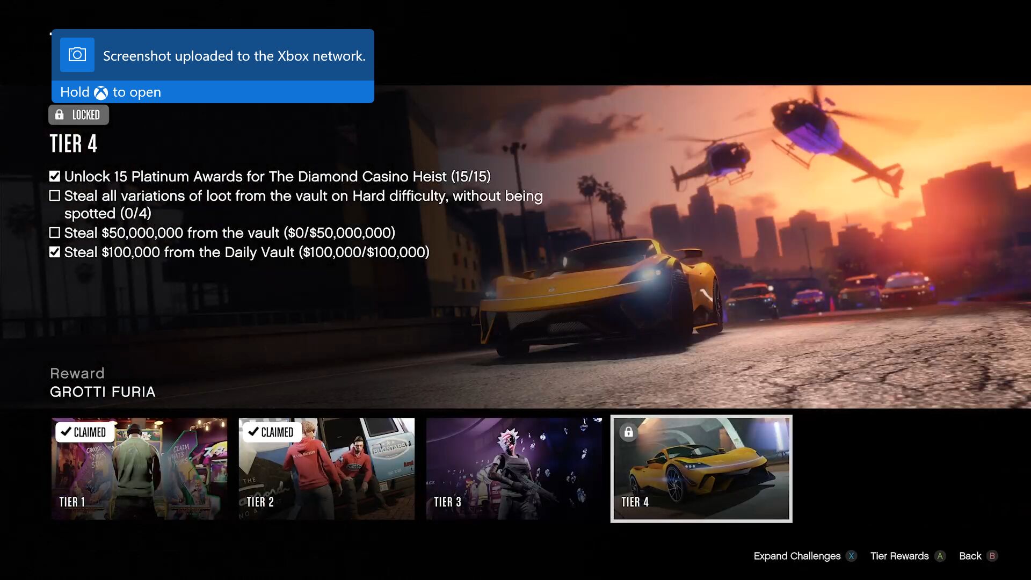The image size is (1031, 580).
Task: Click the camera screenshot notification icon
Action: [77, 55]
